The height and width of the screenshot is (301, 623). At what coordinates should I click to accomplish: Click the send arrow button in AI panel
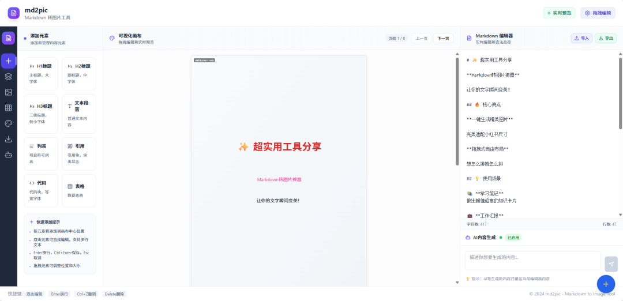[x=611, y=264]
